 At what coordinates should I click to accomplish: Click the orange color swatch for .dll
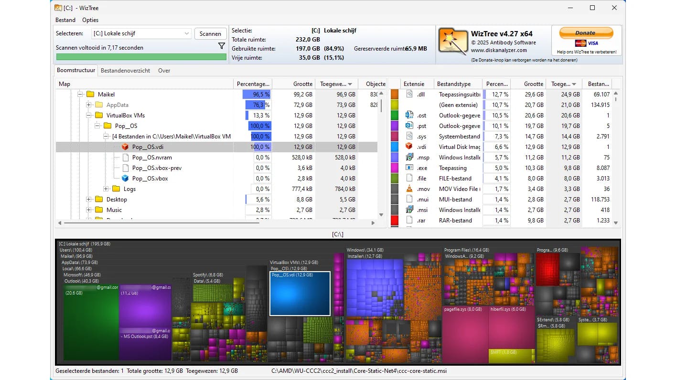[395, 95]
